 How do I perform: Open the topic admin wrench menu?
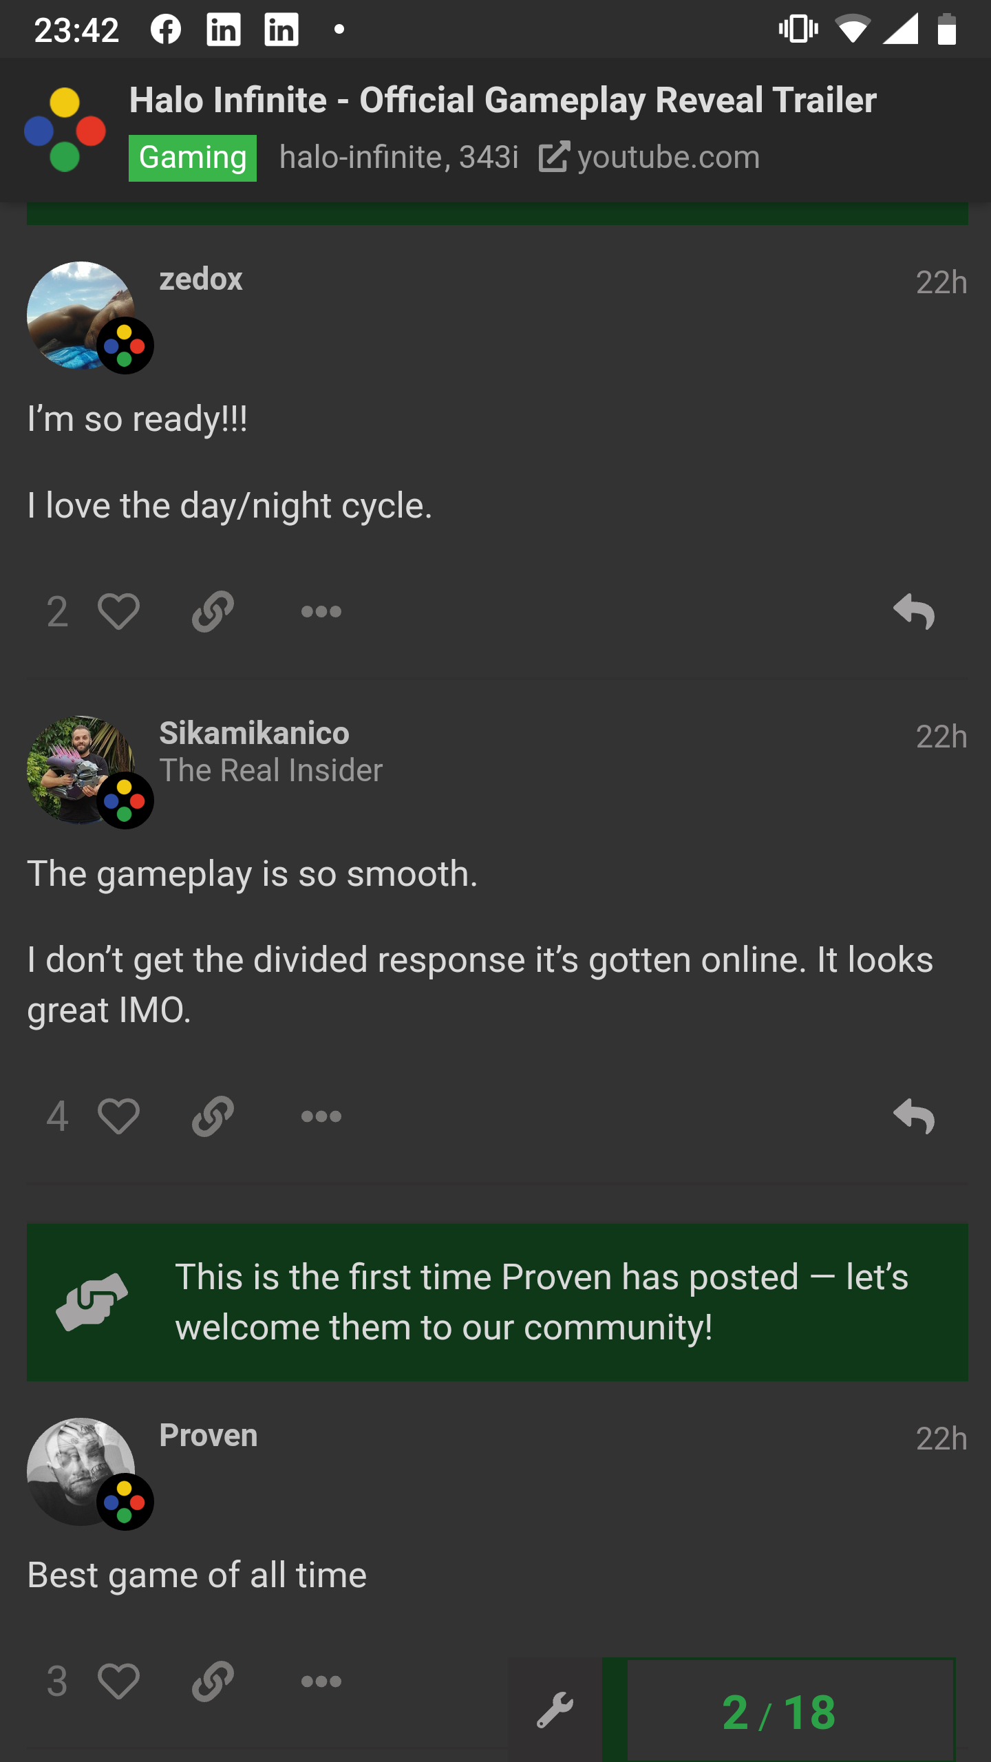555,1710
